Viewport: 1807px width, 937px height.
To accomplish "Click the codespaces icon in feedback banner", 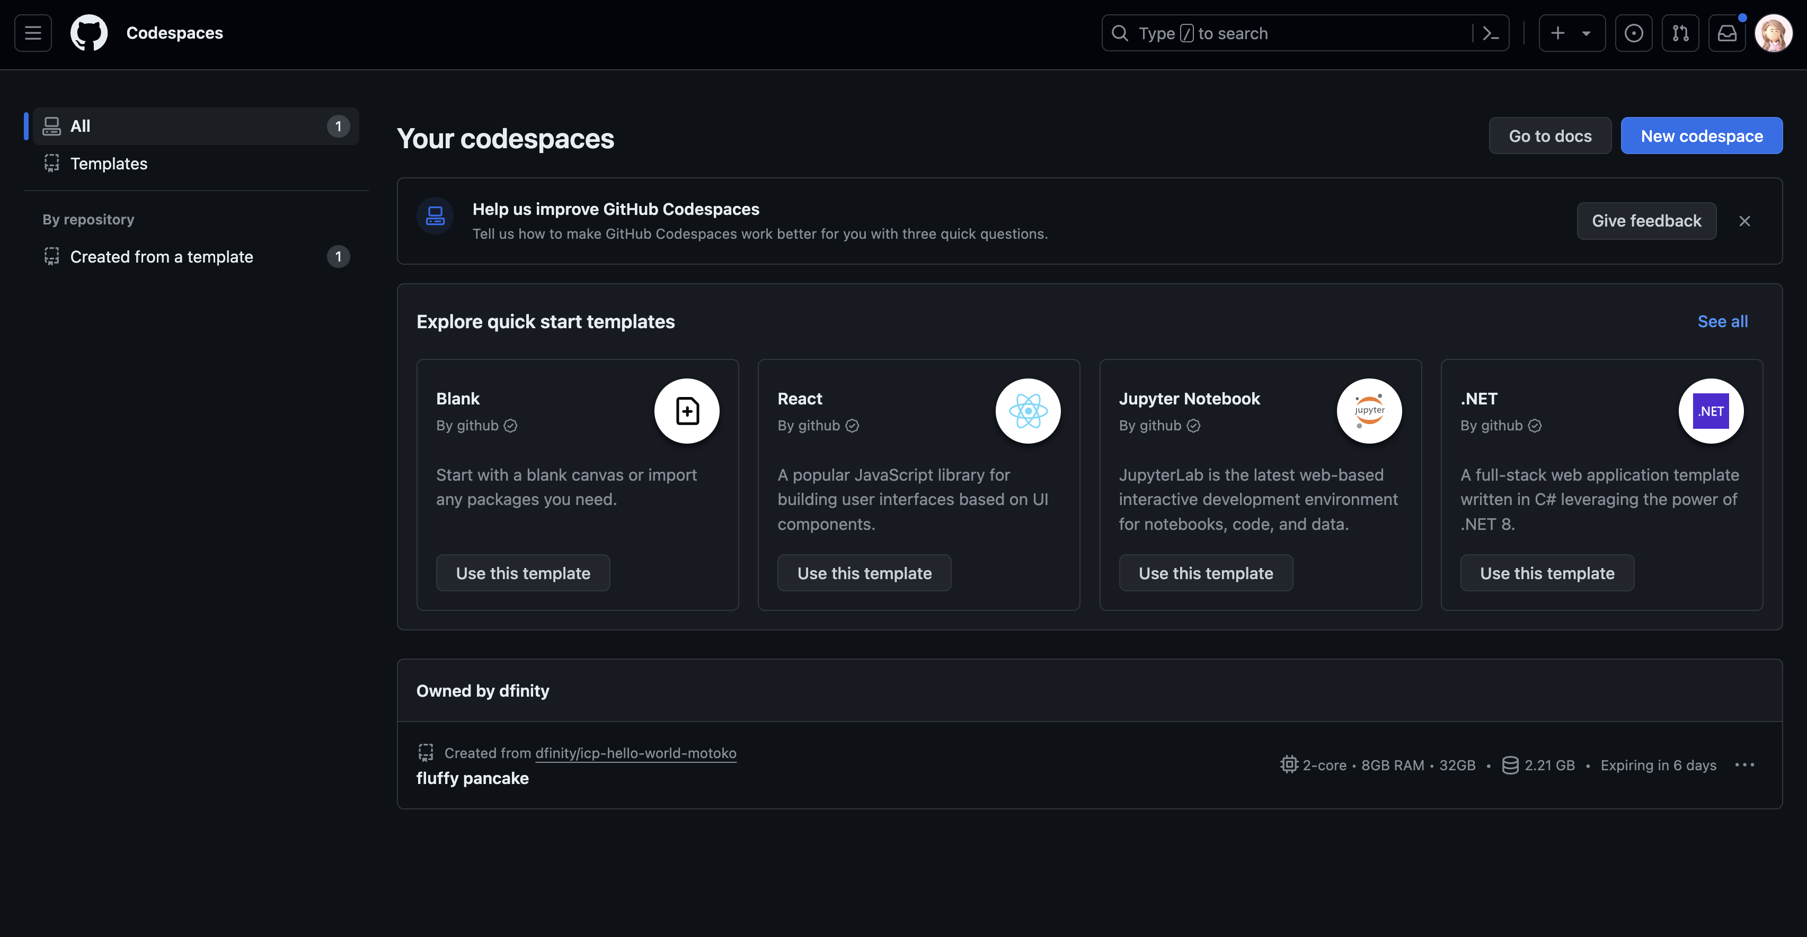I will tap(435, 216).
